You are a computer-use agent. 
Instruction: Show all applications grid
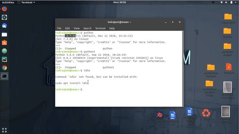click(4, 130)
